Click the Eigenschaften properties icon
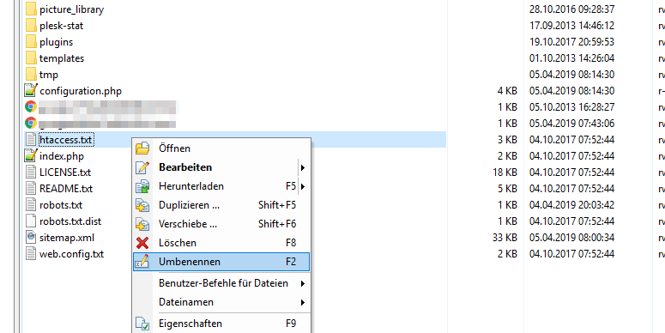 point(142,324)
